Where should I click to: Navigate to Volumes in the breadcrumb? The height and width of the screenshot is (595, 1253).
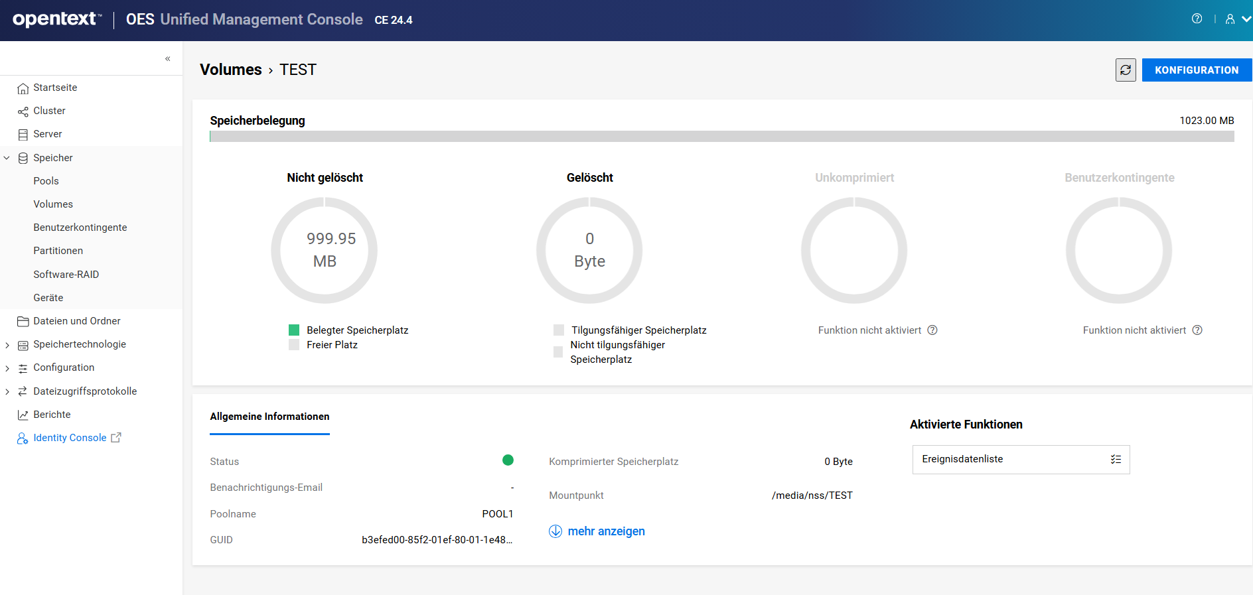[x=230, y=70]
